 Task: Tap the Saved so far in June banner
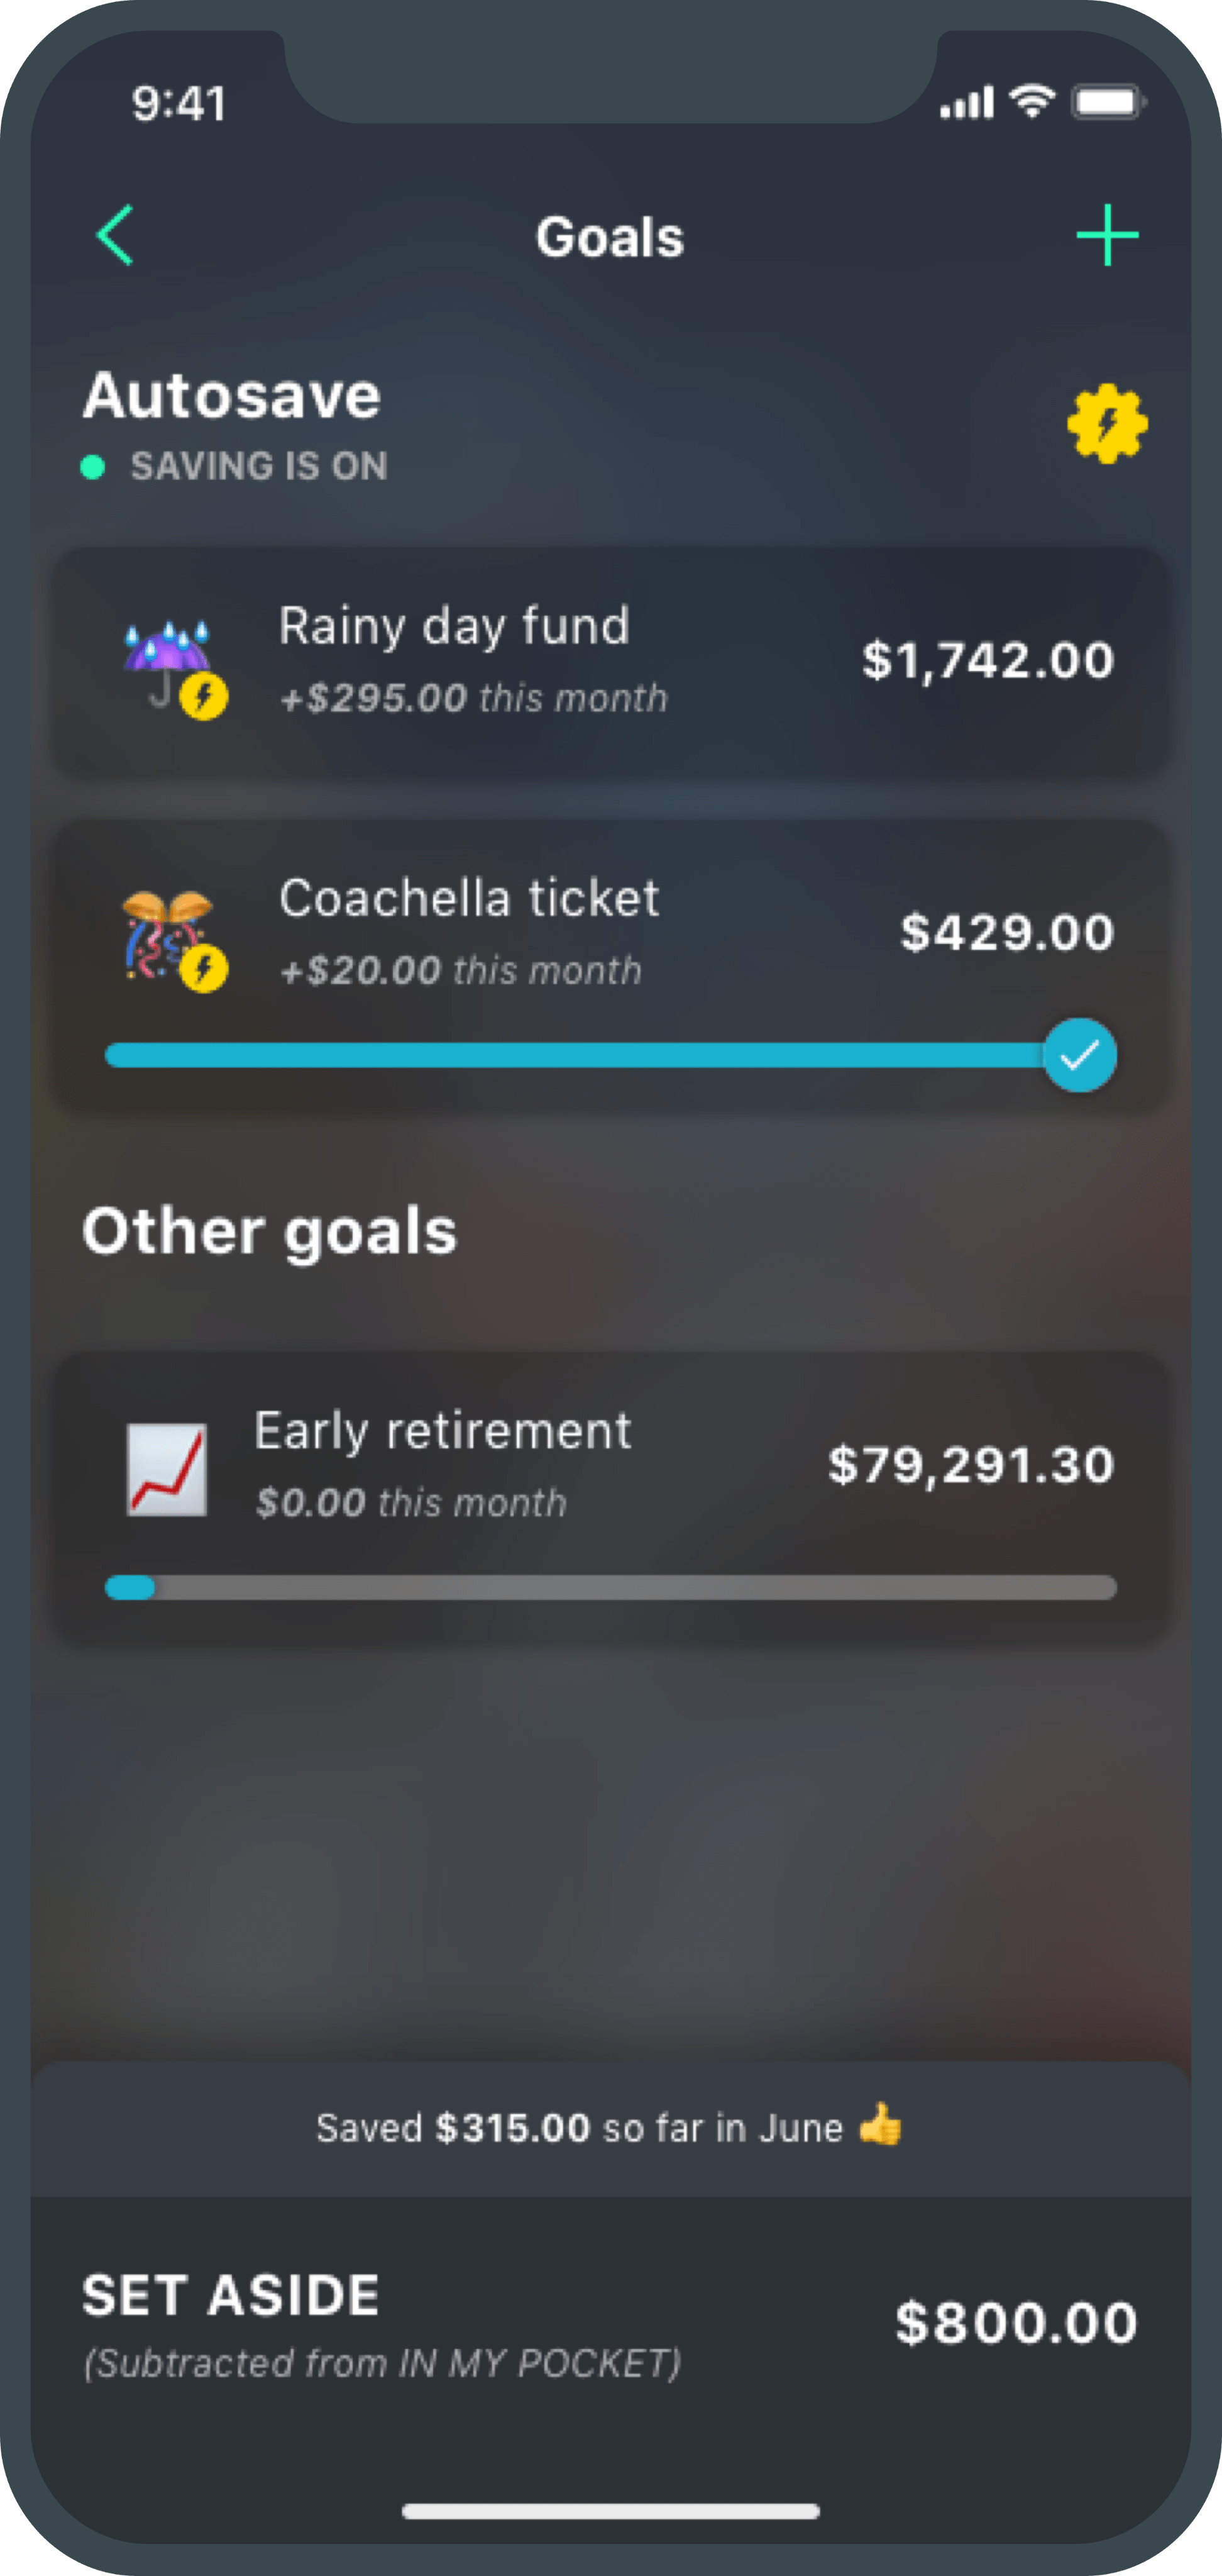(610, 2127)
